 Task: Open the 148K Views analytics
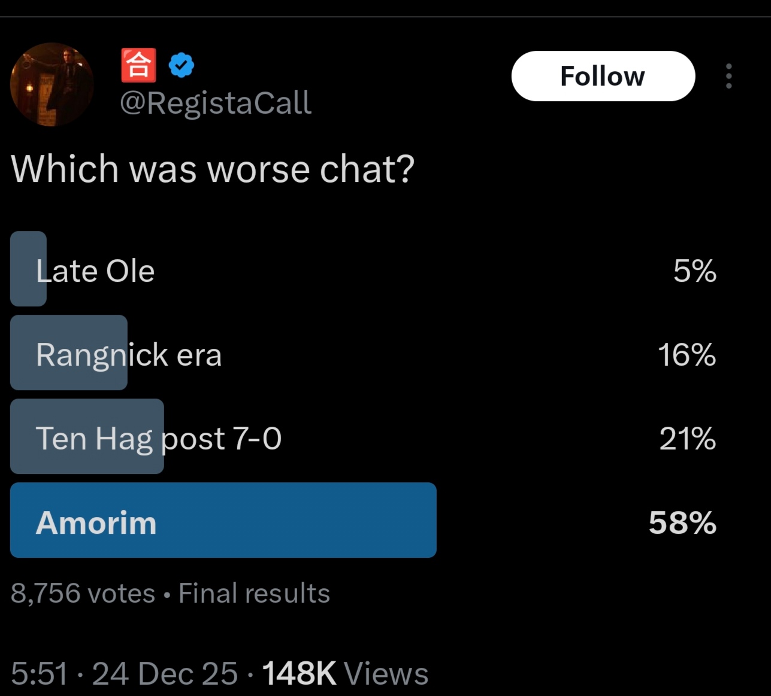pos(345,673)
